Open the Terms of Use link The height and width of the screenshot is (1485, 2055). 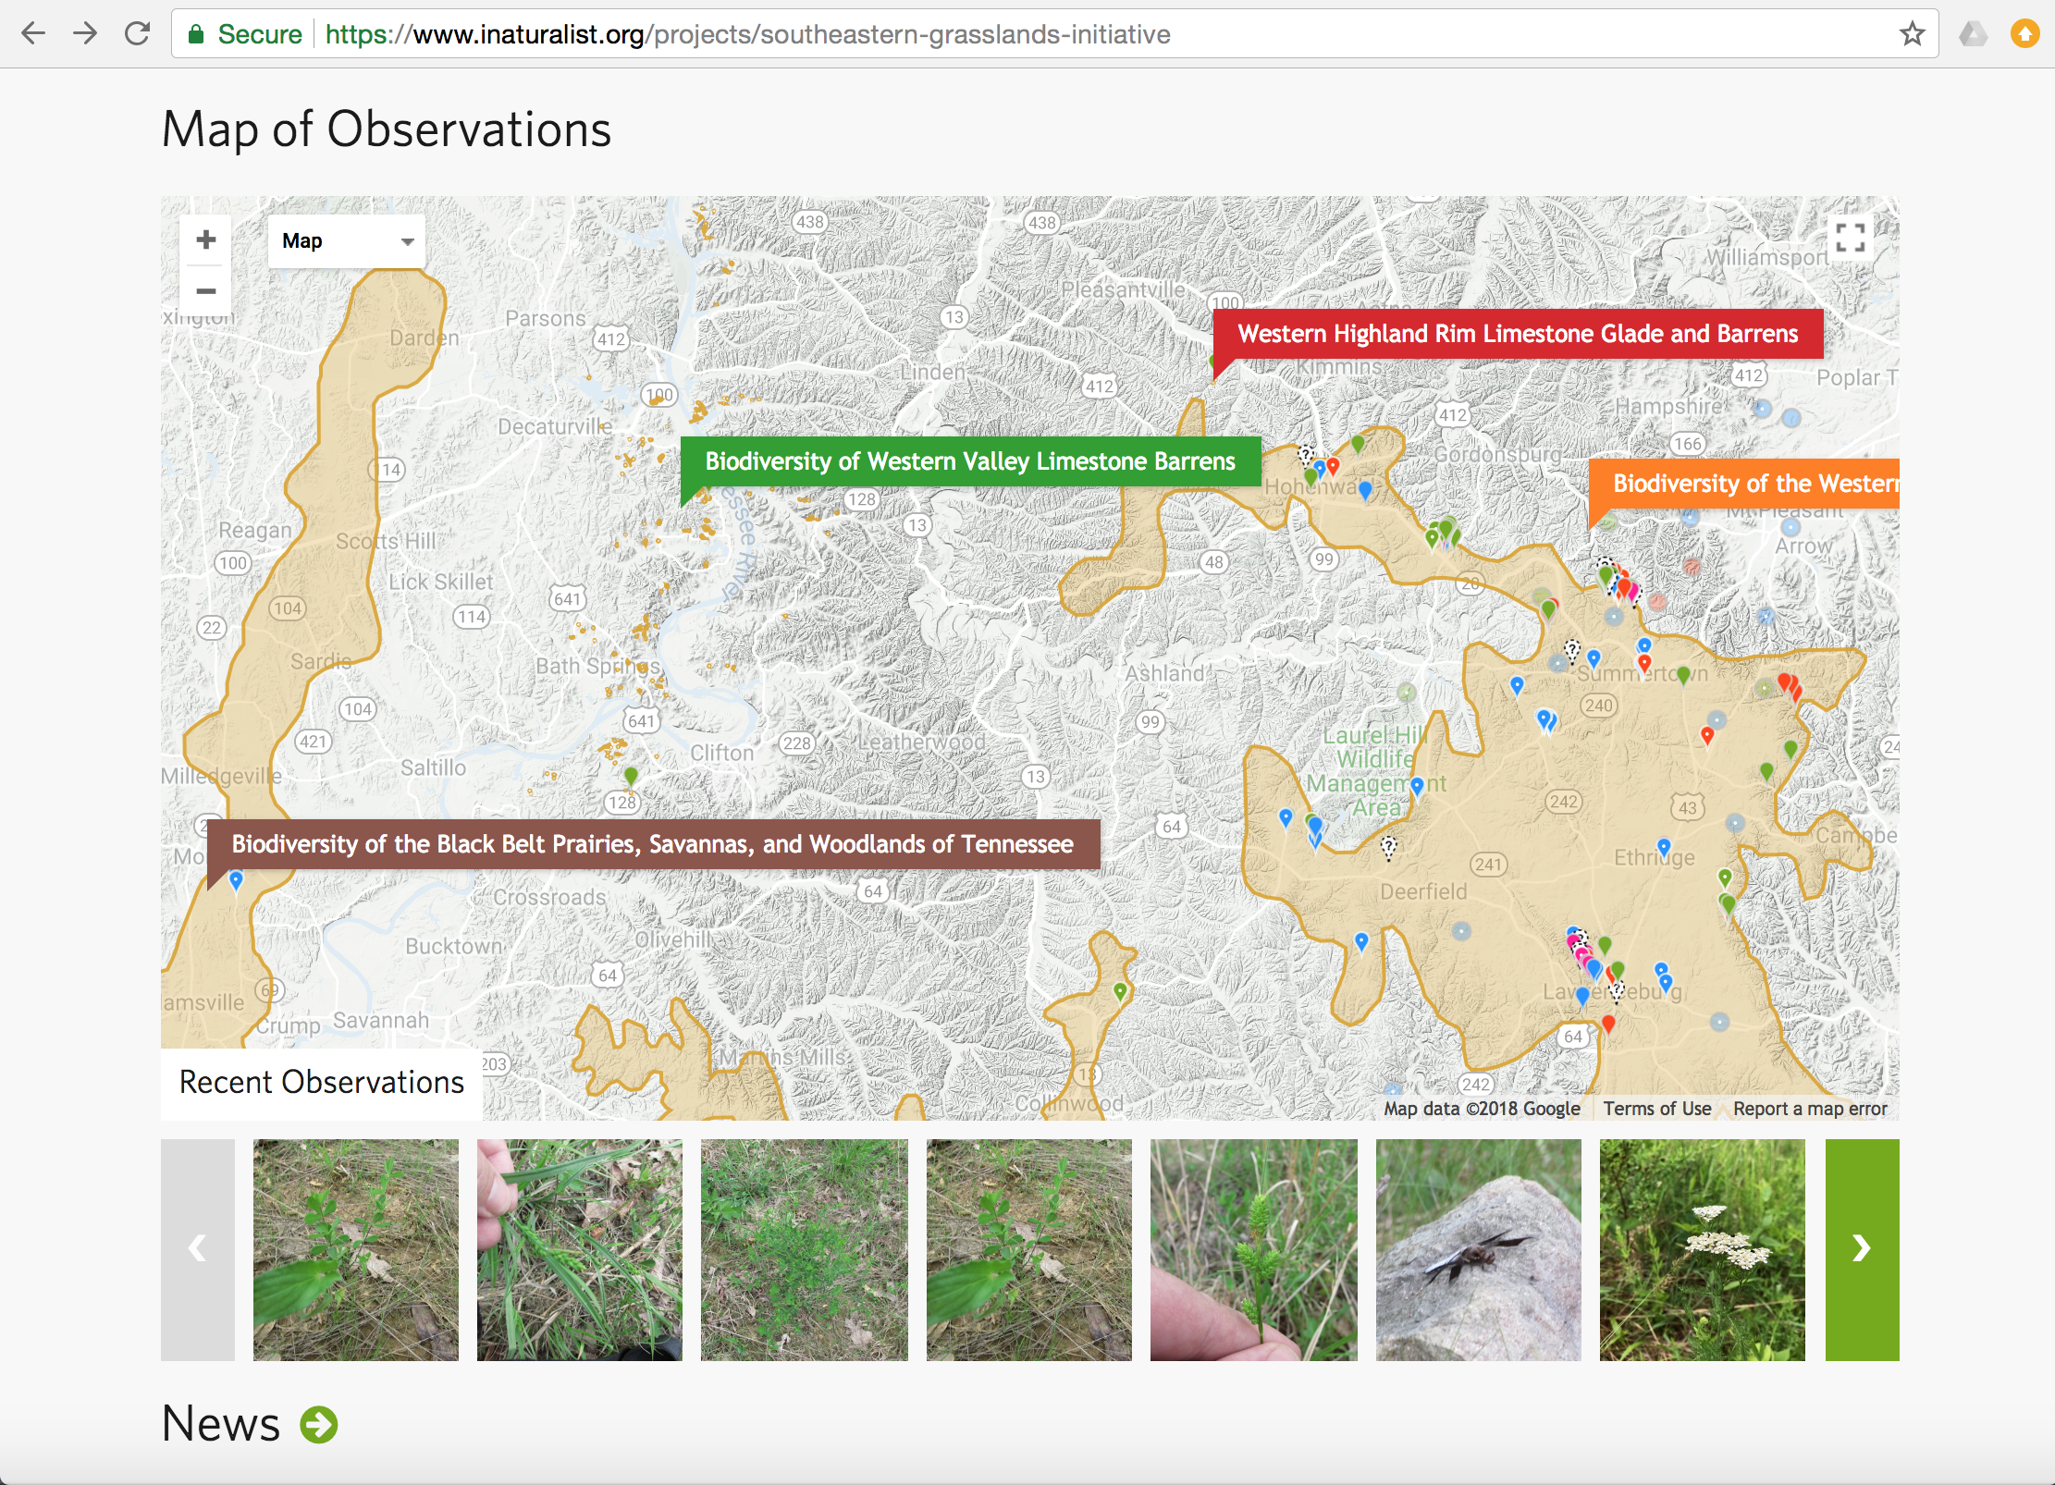pyautogui.click(x=1656, y=1108)
